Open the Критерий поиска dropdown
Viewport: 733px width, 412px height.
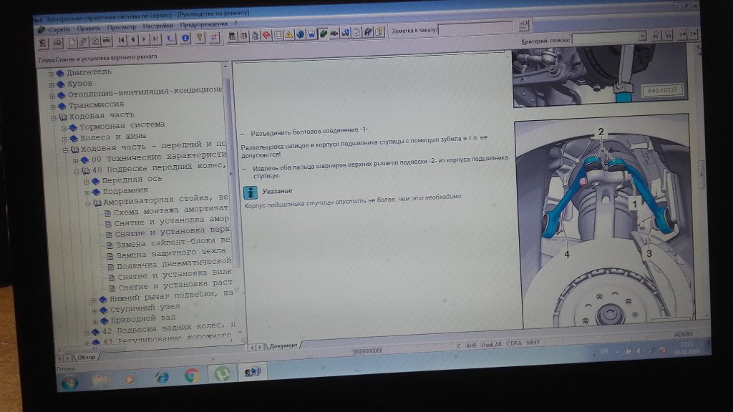641,35
